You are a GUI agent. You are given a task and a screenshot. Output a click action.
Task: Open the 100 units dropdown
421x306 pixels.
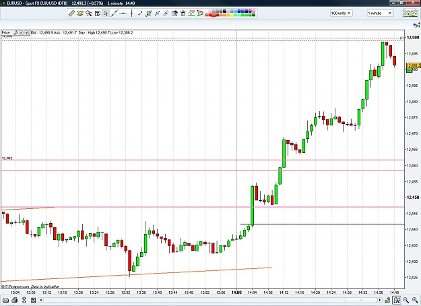coord(342,13)
